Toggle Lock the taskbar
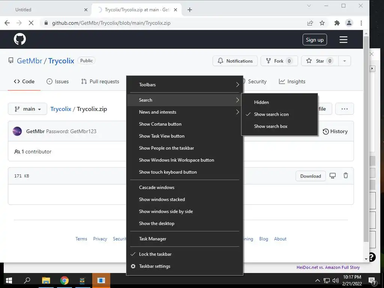The width and height of the screenshot is (384, 288). pyautogui.click(x=184, y=254)
